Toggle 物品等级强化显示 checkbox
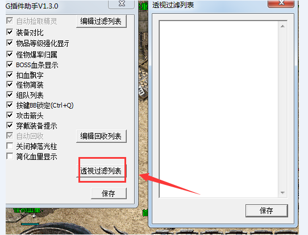This screenshot has width=308, height=235. [10, 43]
